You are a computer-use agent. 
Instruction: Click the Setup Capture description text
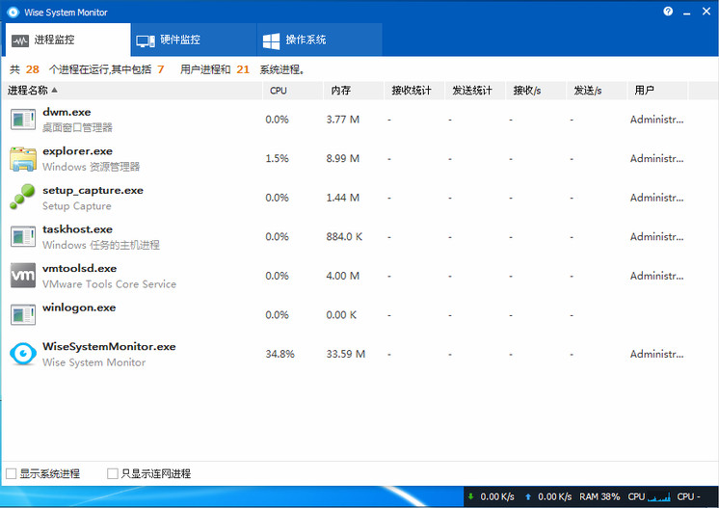tap(76, 206)
